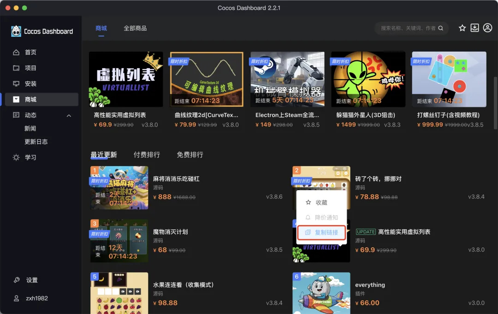
Task: Choose 复制链接 in the context menu
Action: (321, 233)
